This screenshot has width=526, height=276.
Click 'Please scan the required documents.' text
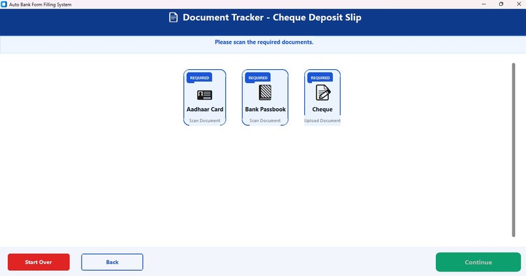[x=264, y=42]
